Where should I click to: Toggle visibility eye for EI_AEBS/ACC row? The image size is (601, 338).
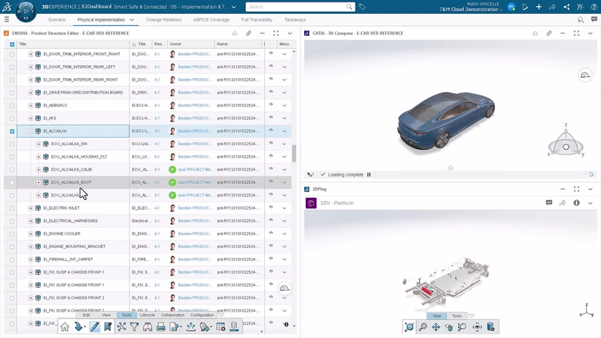271,105
